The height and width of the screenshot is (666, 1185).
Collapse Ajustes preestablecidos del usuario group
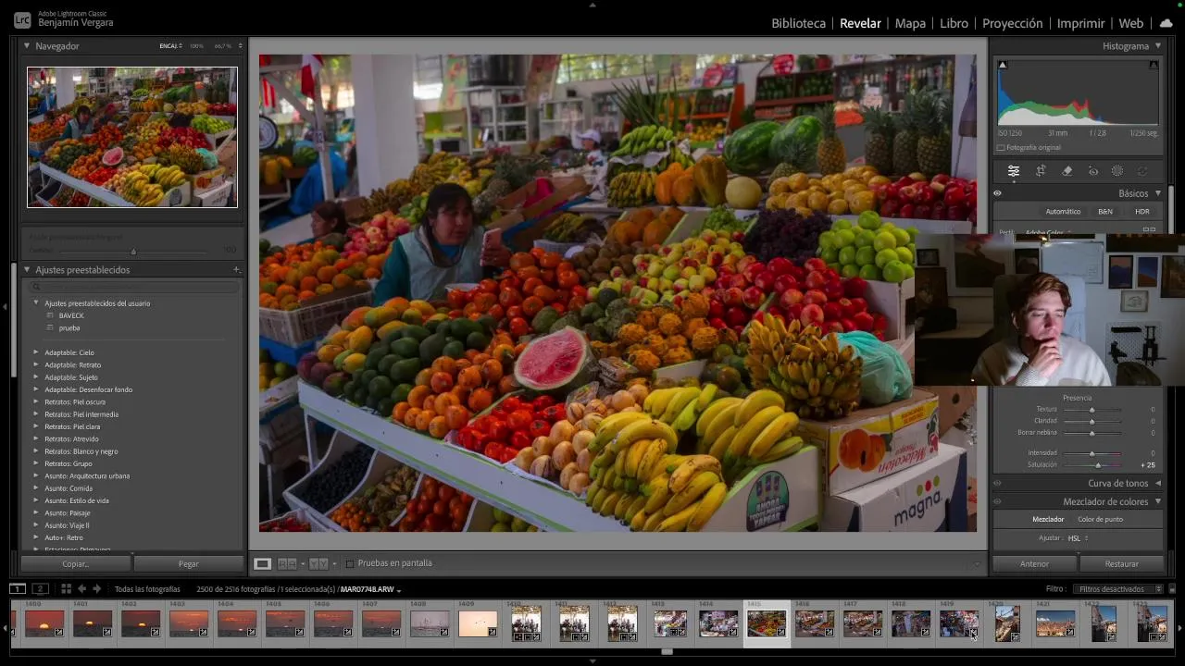[x=36, y=303]
